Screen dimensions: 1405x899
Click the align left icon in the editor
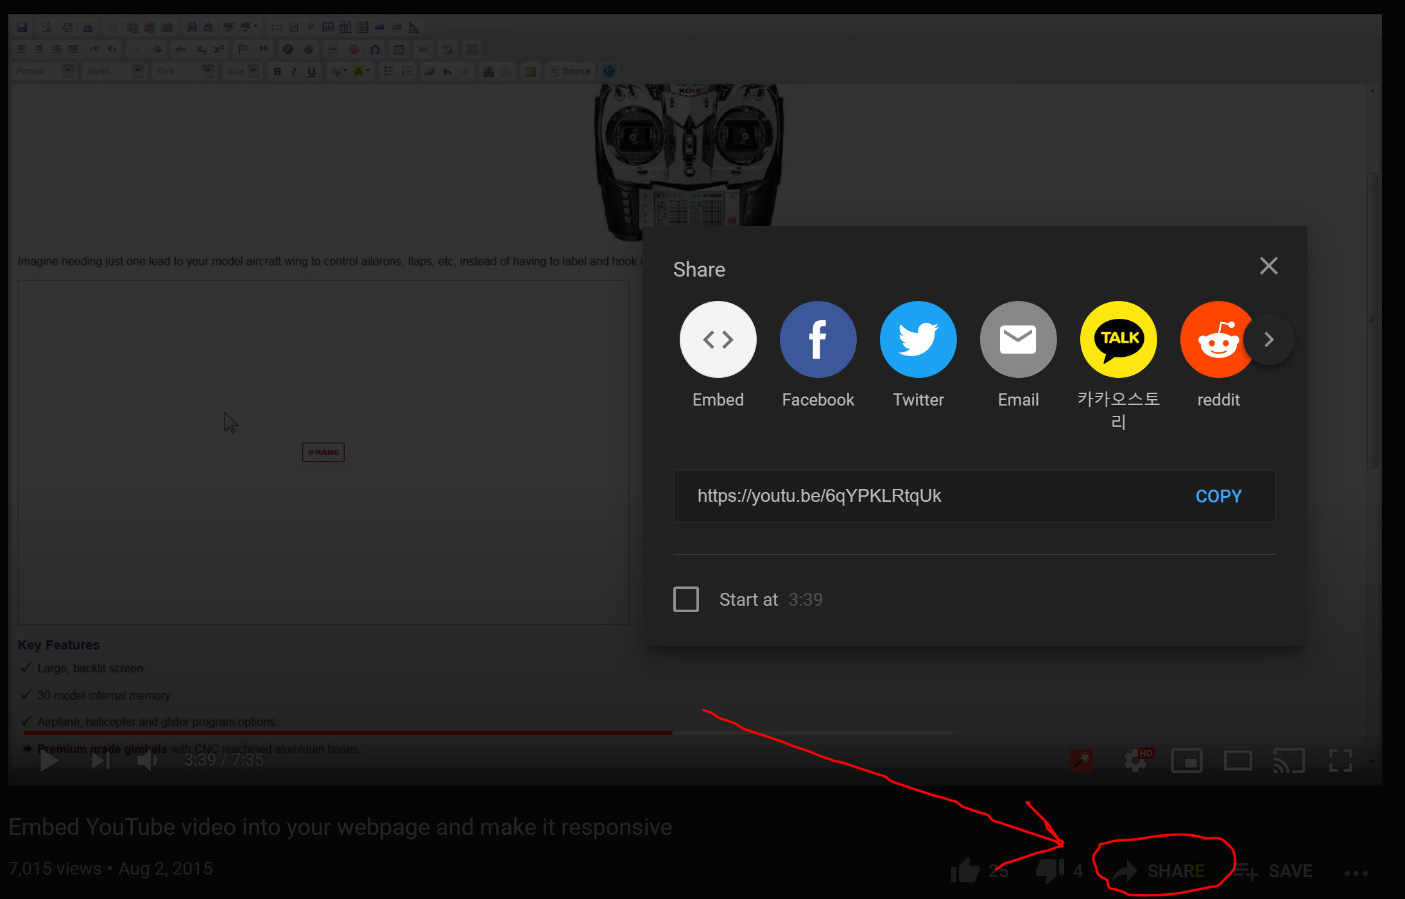pos(22,49)
